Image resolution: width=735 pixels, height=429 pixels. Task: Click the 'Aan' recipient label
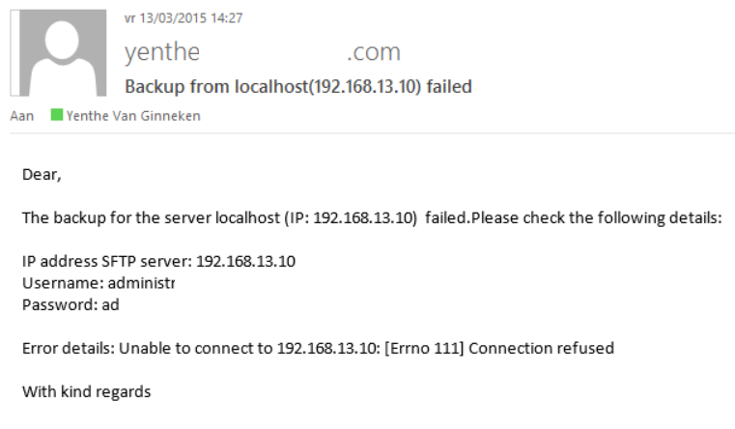[21, 115]
